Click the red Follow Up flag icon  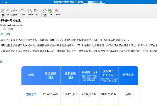tap(57, 11)
